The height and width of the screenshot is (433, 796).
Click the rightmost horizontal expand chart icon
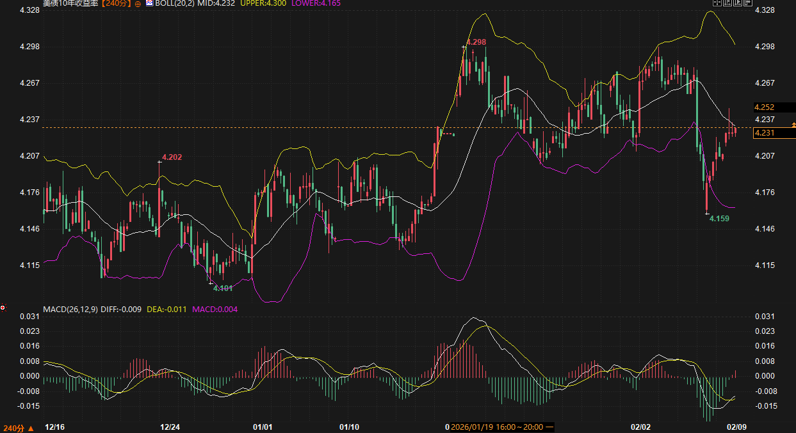tap(748, 3)
